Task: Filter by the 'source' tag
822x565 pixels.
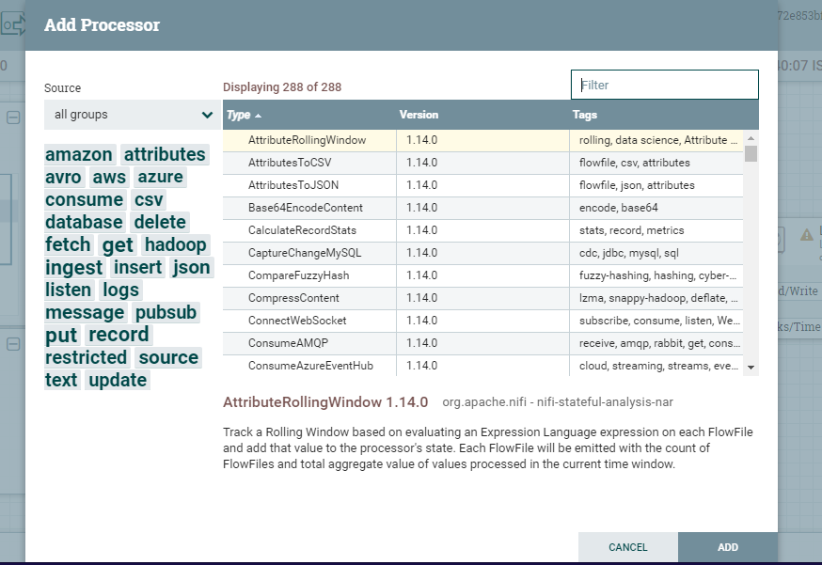Action: [168, 357]
